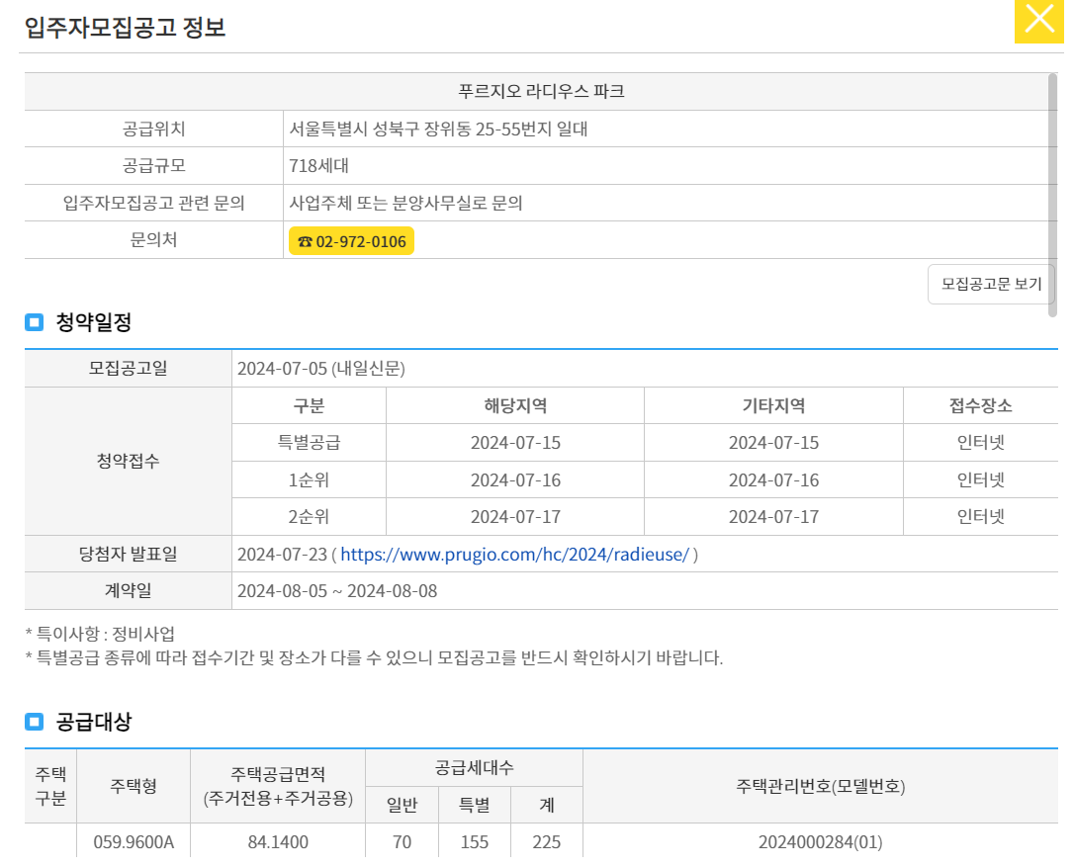Click the 접수장소 column header
The height and width of the screenshot is (867, 1074).
[x=980, y=404]
